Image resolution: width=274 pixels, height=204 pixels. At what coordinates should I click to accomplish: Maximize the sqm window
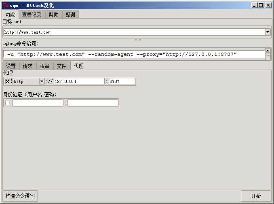261,5
